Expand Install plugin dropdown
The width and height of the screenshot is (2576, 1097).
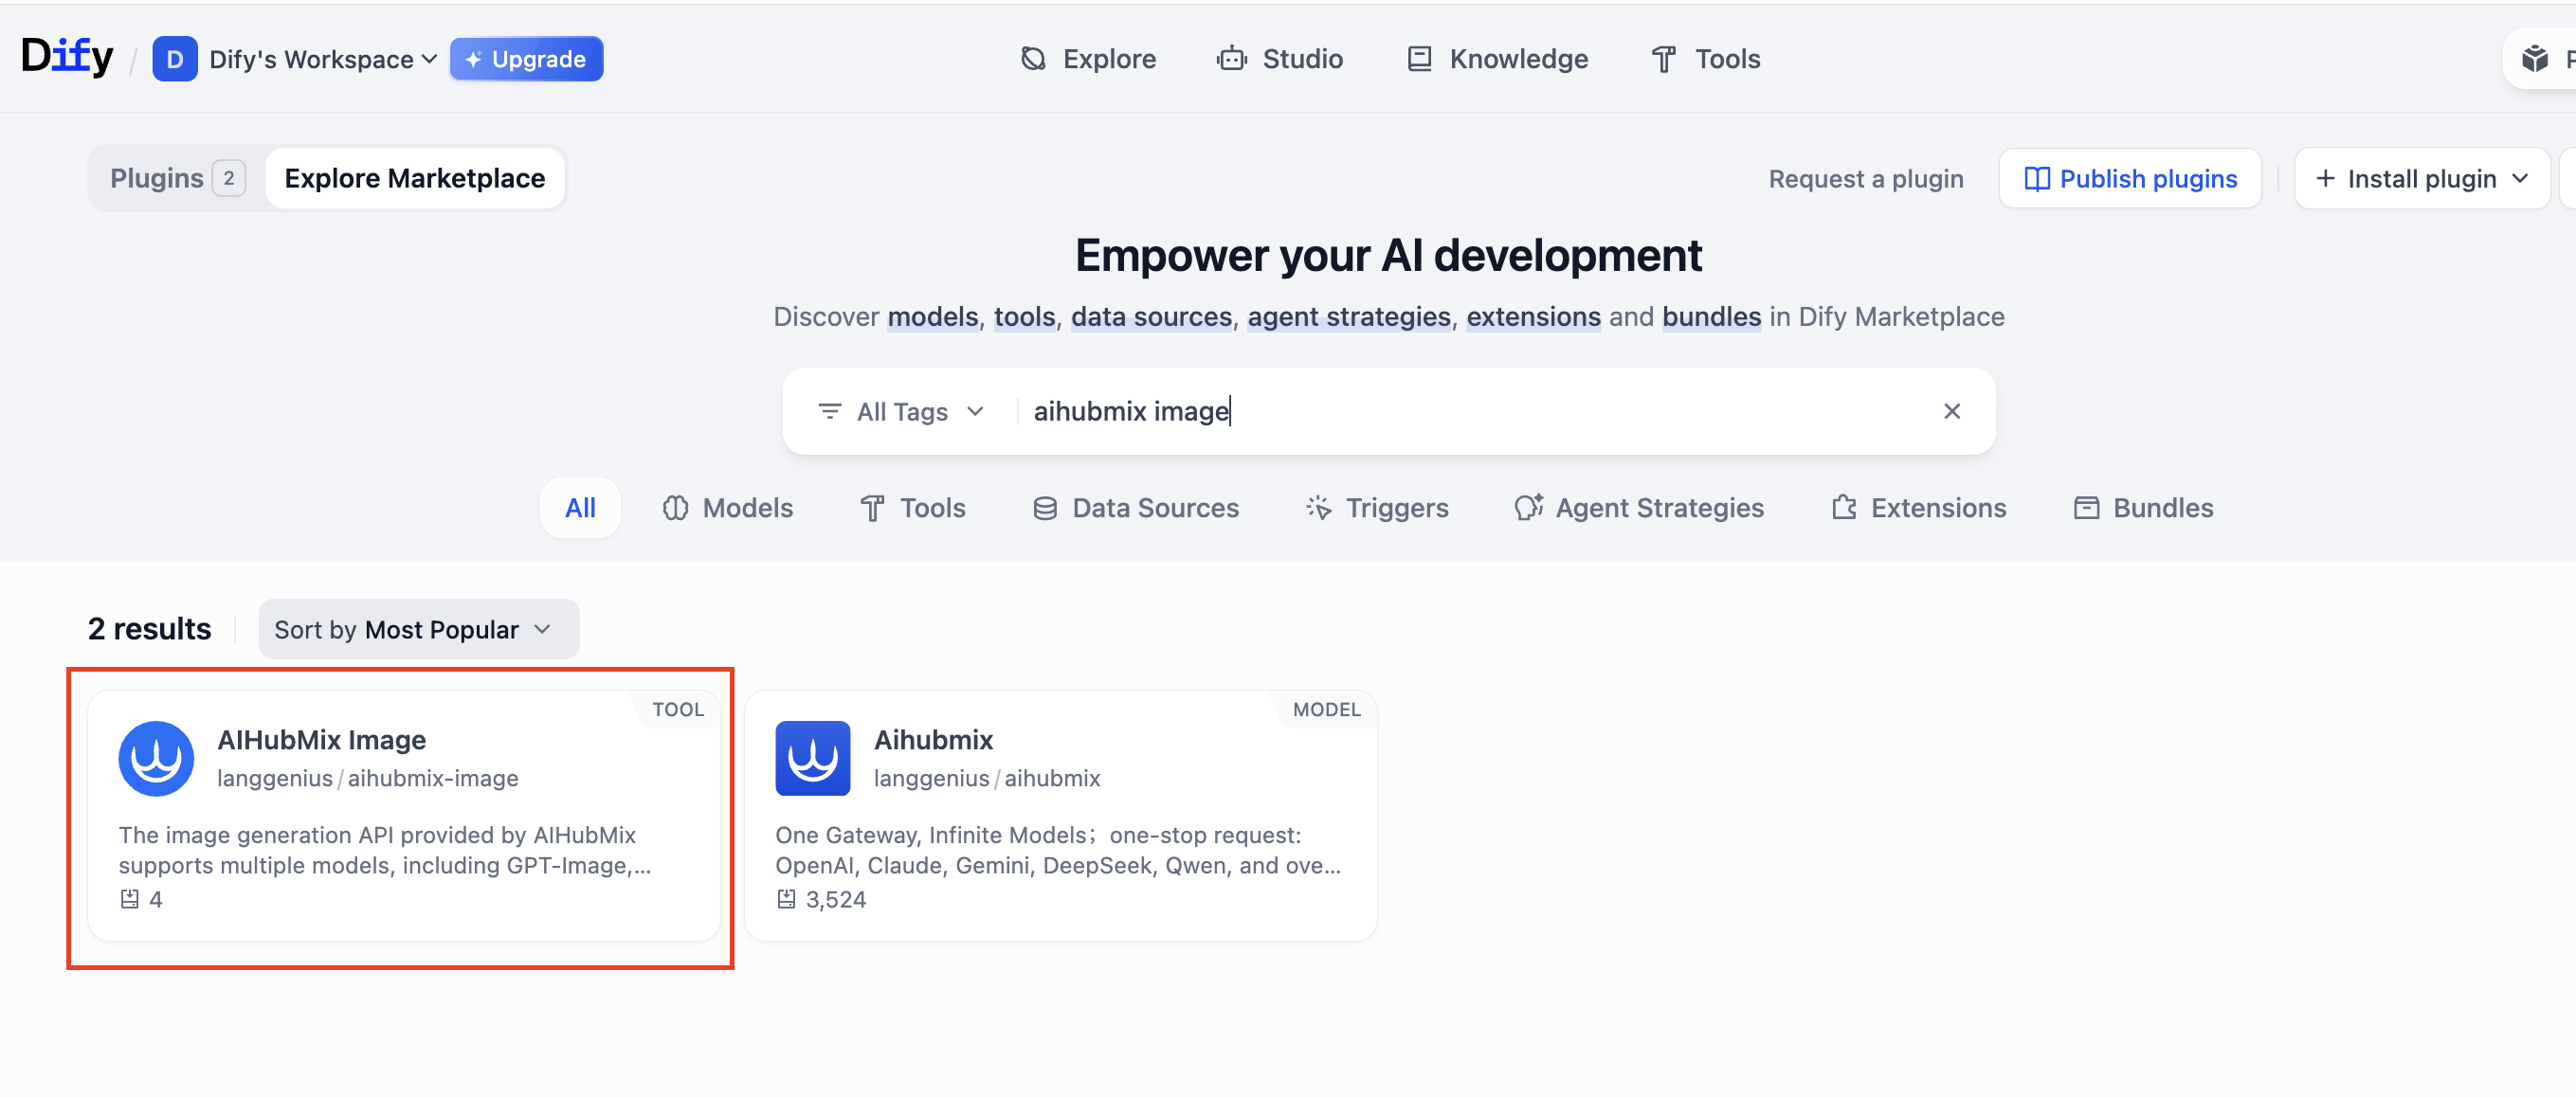click(x=2421, y=179)
